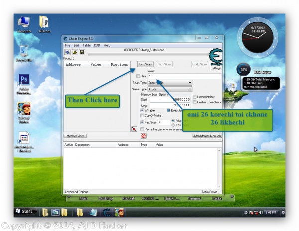Click the red arrow copy-to-address-list icon
Viewport: 299px width, 231px height.
pyautogui.click(x=134, y=129)
